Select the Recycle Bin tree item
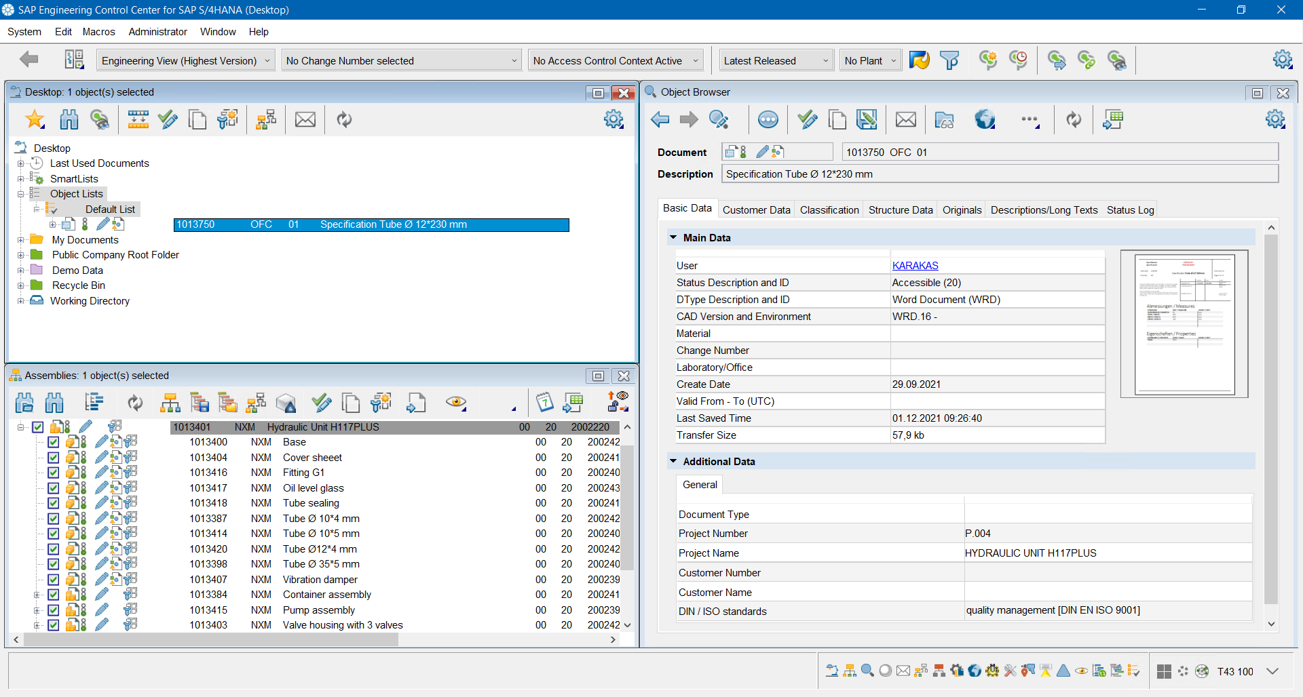Image resolution: width=1303 pixels, height=697 pixels. tap(79, 285)
